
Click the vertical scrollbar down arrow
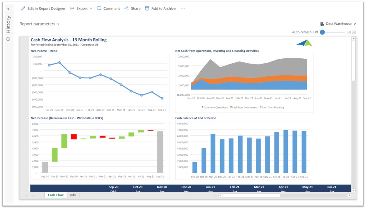click(353, 190)
